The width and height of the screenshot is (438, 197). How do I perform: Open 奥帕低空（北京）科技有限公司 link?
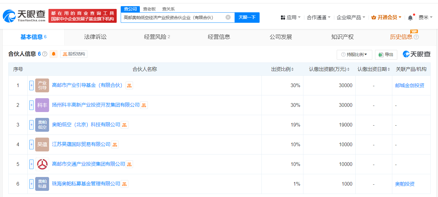(86, 125)
